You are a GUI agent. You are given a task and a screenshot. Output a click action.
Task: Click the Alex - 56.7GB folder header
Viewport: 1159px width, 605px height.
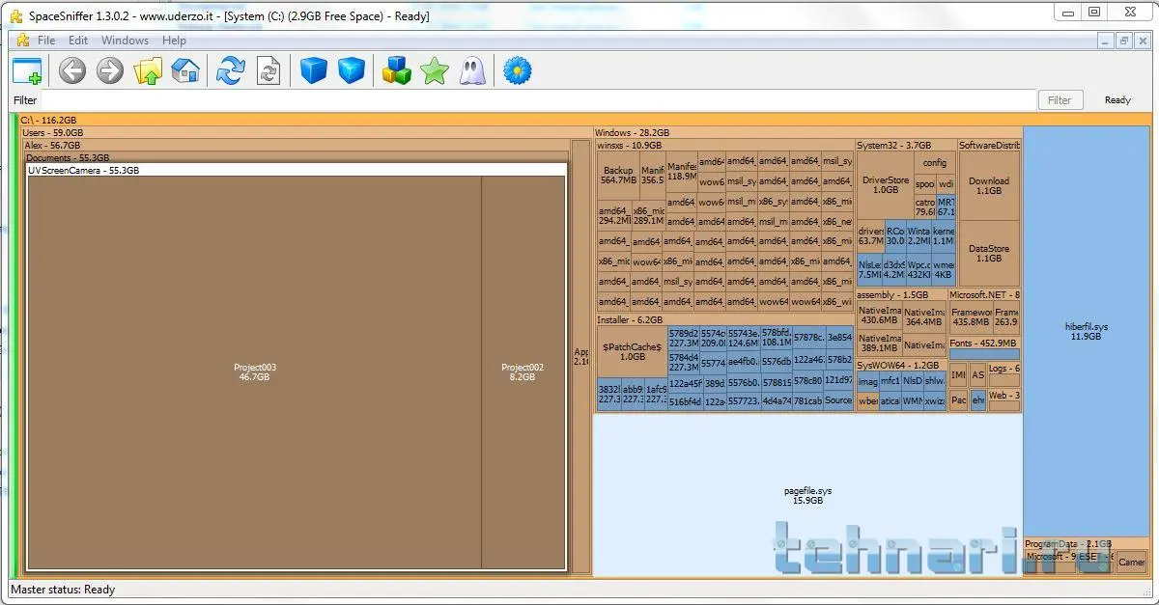[x=296, y=146]
